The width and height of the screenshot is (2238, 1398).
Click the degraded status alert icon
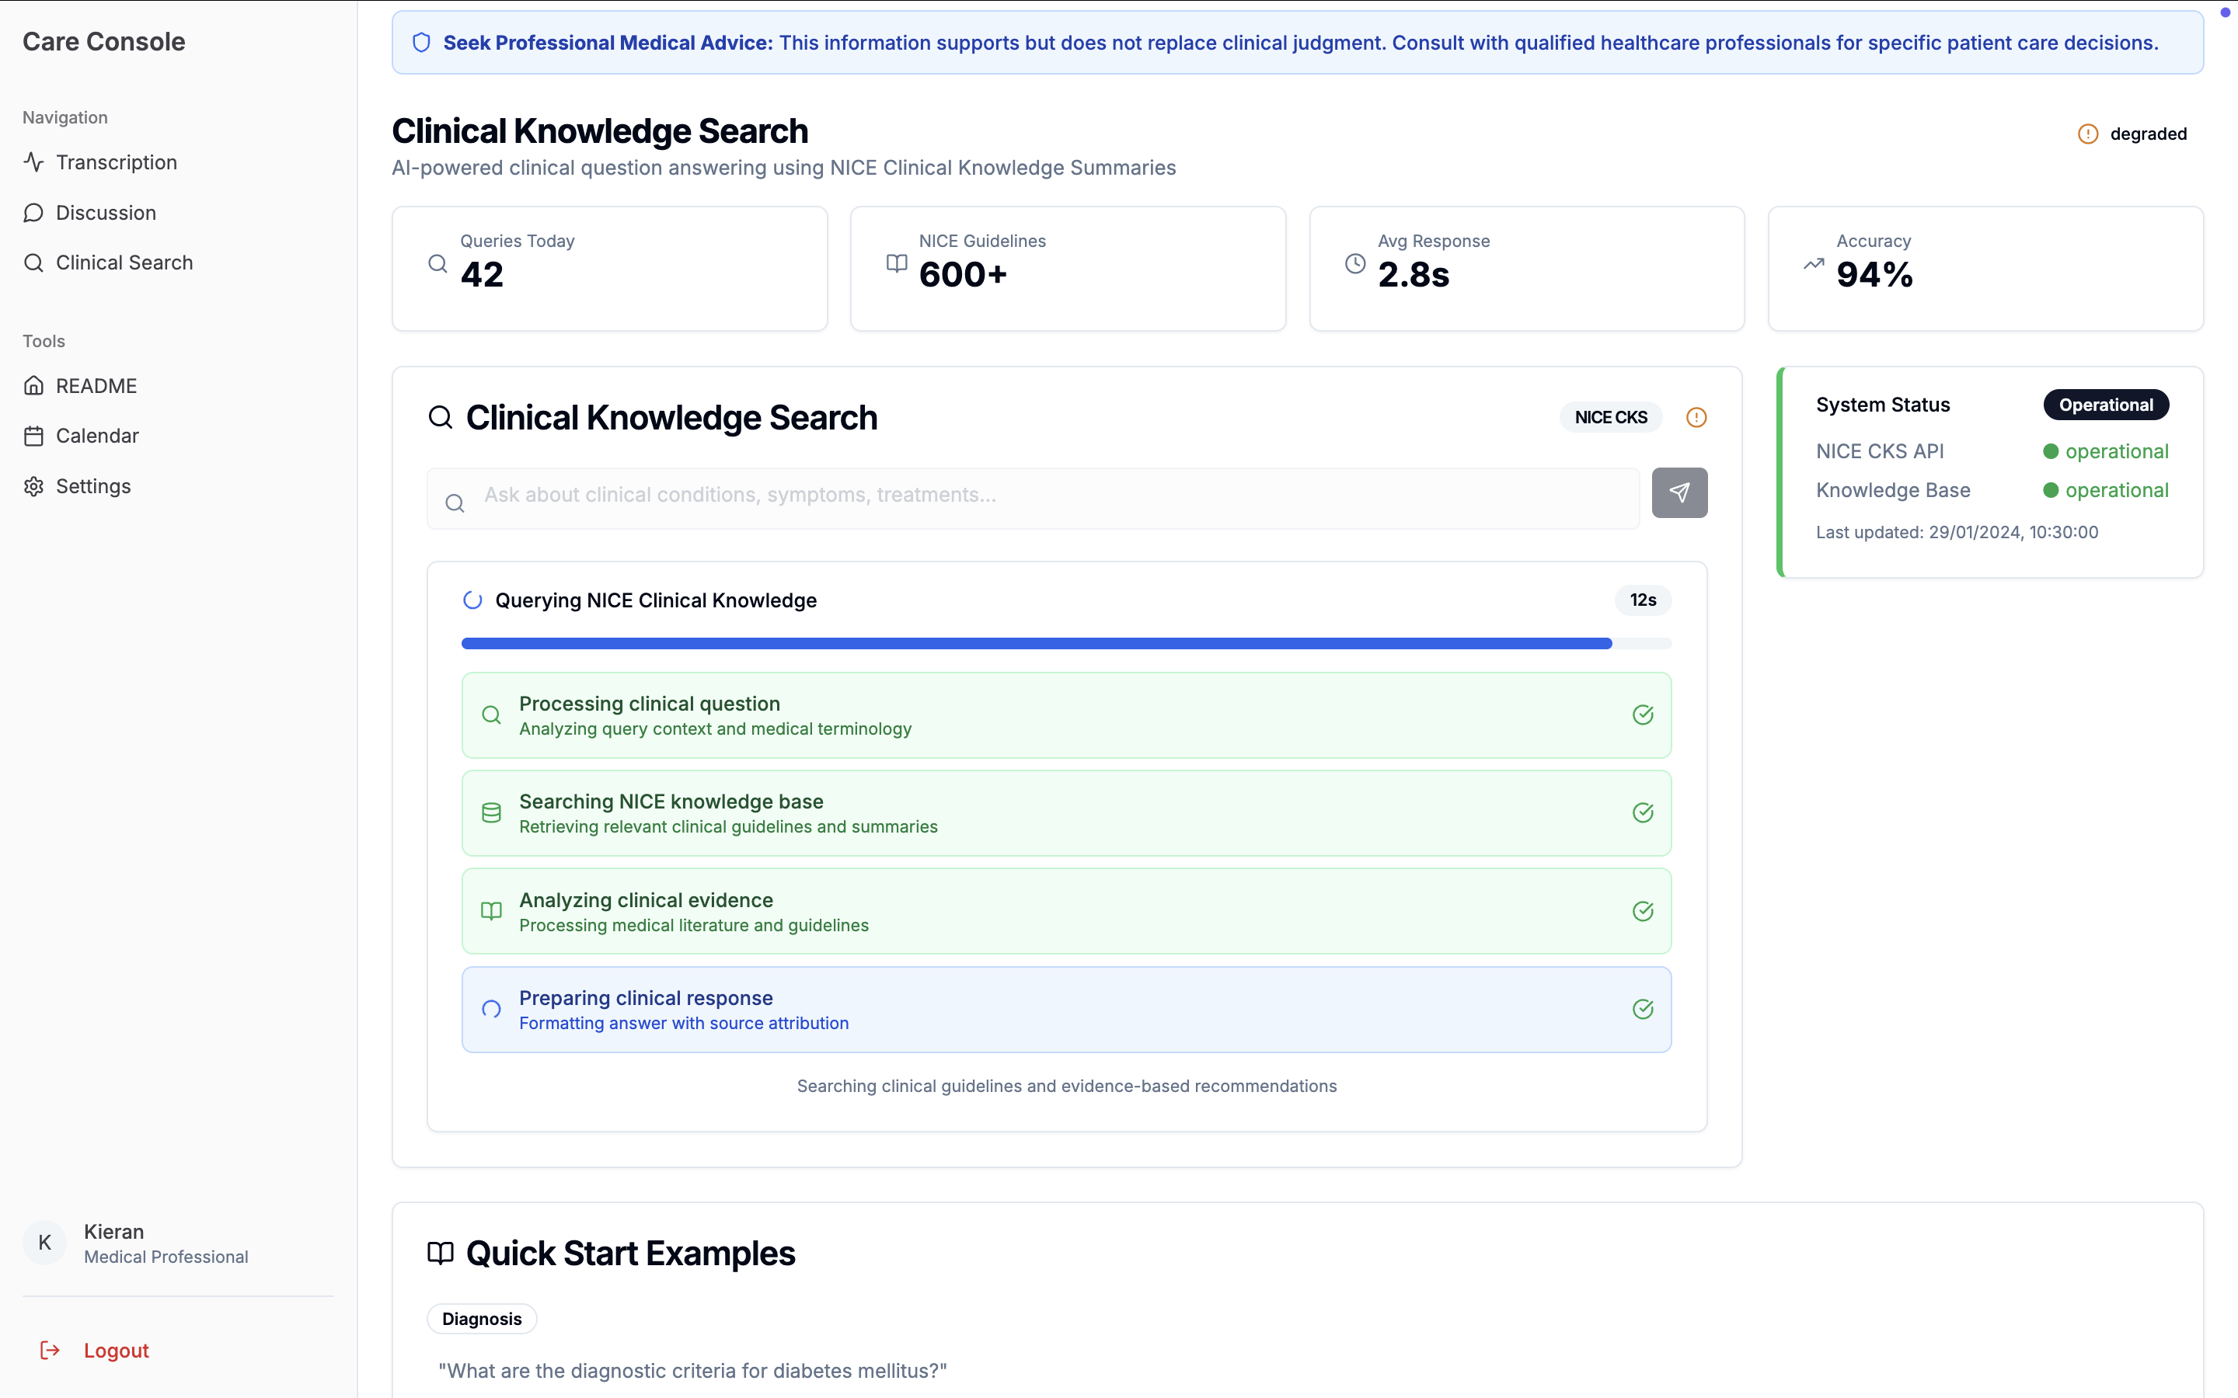[2087, 134]
